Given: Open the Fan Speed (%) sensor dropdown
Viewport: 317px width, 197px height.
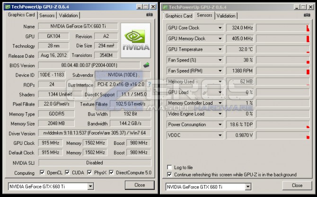Looking at the screenshot, I should coord(220,60).
